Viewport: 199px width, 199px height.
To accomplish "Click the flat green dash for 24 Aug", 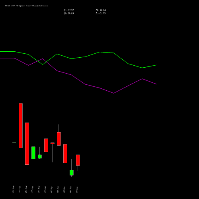I will [x=14, y=143].
